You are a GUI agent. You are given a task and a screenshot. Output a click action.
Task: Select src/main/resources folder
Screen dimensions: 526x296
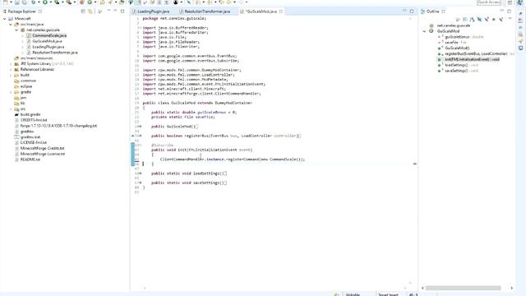(x=36, y=58)
